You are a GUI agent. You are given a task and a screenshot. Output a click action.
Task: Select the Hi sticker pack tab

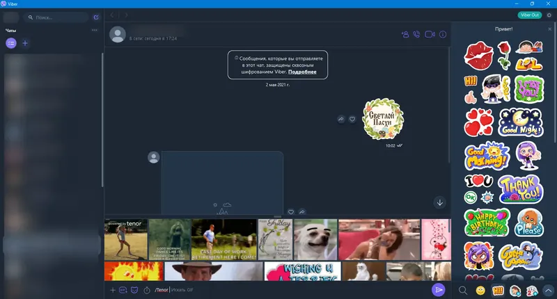[498, 291]
